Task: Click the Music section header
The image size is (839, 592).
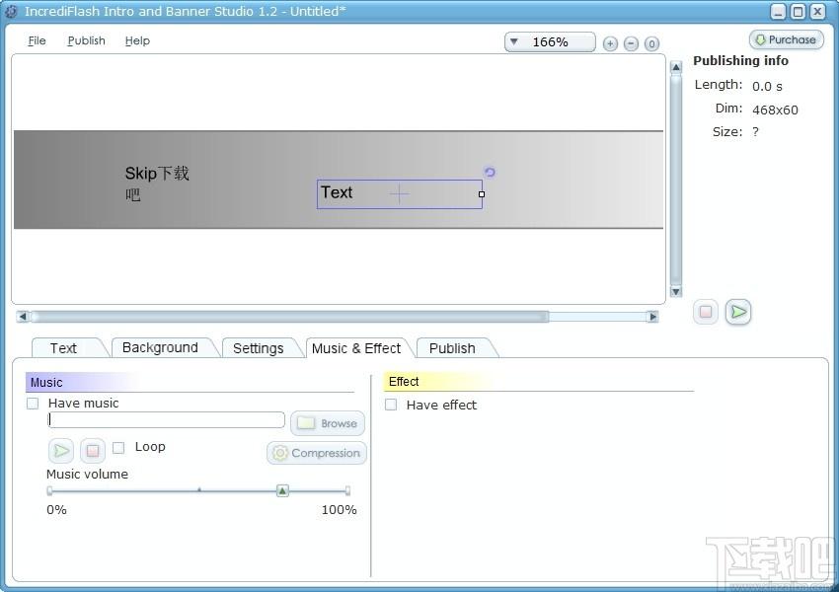Action: 46,383
